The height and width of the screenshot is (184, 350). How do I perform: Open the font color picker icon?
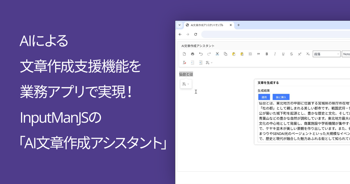click(184, 63)
